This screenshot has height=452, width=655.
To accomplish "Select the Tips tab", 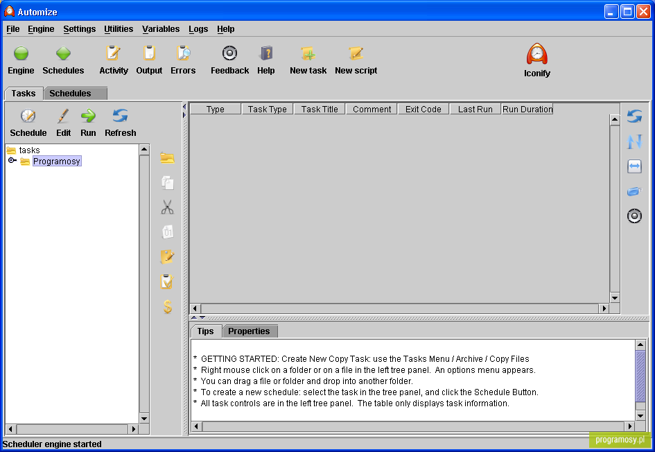I will 206,331.
